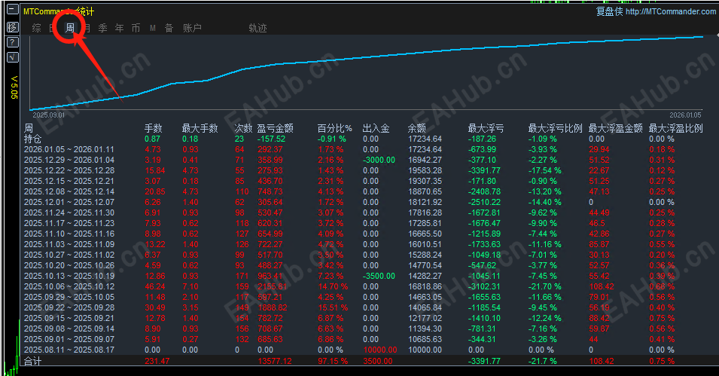Select the 持仓 open positions row label

coord(32,139)
